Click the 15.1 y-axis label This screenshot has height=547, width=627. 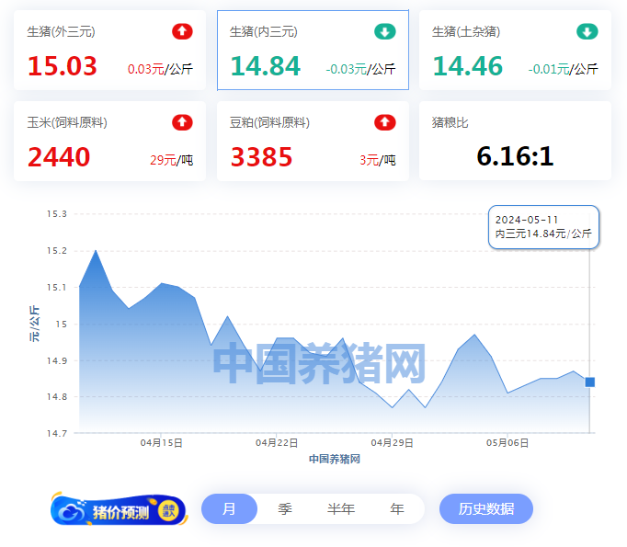(57, 288)
